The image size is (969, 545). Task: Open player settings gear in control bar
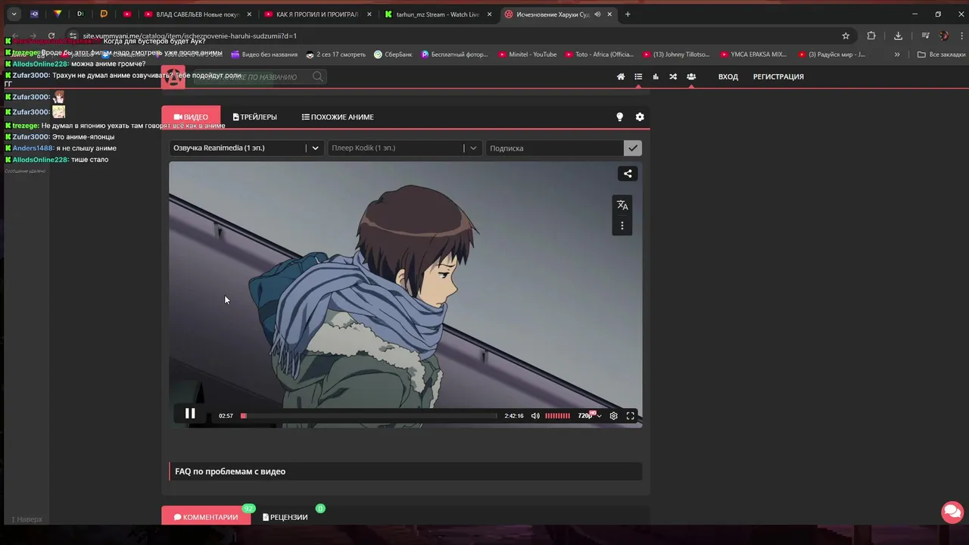pyautogui.click(x=614, y=416)
